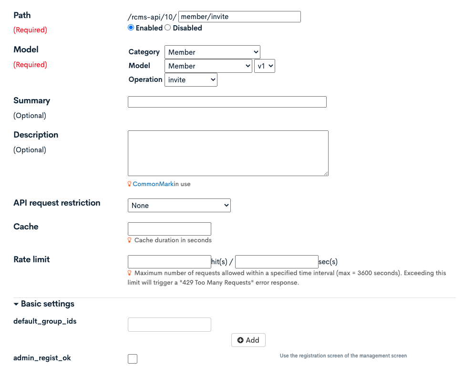464x386 pixels.
Task: Click the lightbulb icon under Rate limit
Action: pos(129,273)
